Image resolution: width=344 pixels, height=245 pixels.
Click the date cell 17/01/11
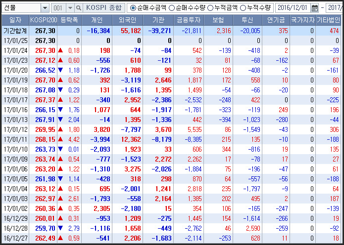(15, 139)
